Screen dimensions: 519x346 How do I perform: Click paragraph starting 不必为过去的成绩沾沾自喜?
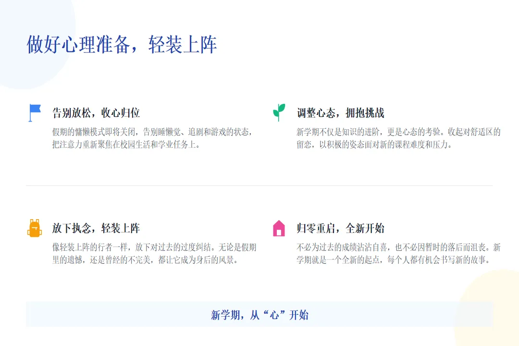click(x=398, y=253)
